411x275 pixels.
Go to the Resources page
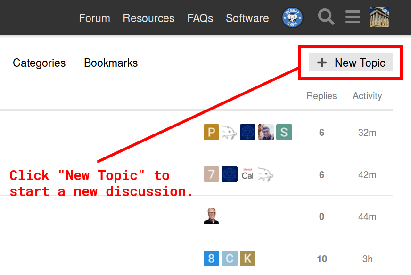(148, 18)
